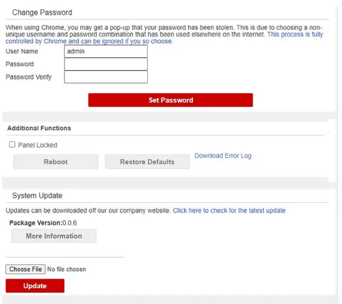Click the Additional Functions section heading
Viewport: 342px width, 304px height.
(39, 128)
